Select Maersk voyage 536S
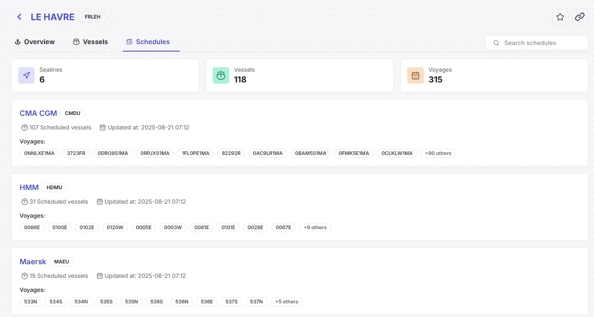Image resolution: width=594 pixels, height=317 pixels. [x=157, y=302]
